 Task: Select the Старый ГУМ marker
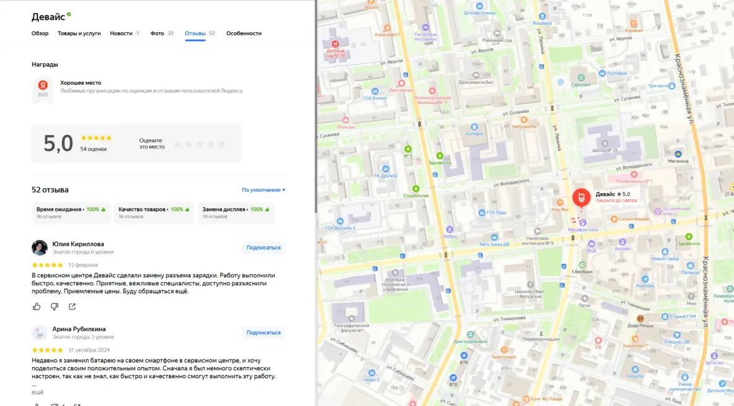tap(665, 316)
